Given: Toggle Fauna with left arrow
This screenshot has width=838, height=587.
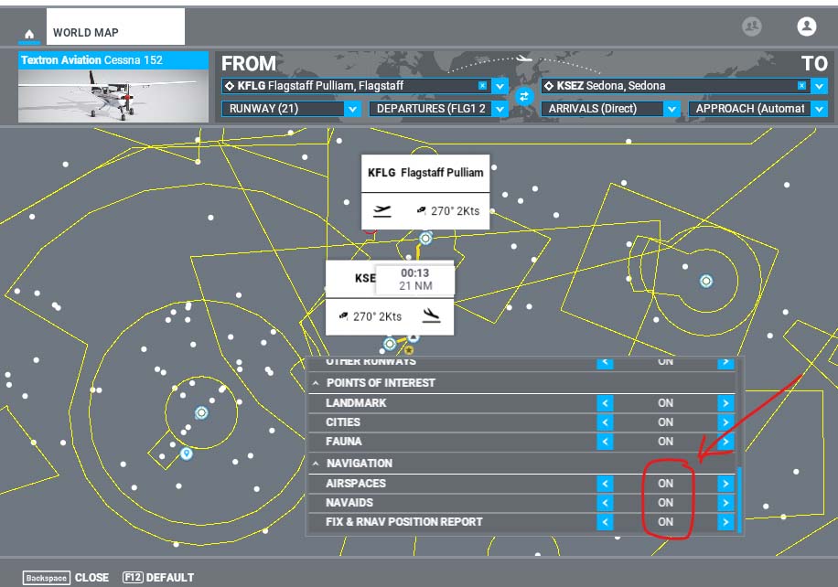Looking at the screenshot, I should click(x=605, y=442).
